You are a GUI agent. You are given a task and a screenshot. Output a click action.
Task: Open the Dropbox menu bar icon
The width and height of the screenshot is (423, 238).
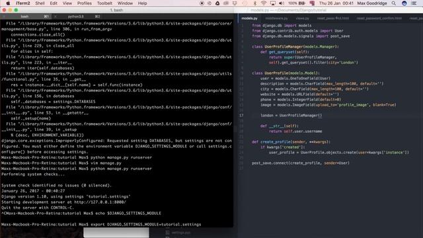[x=235, y=3]
